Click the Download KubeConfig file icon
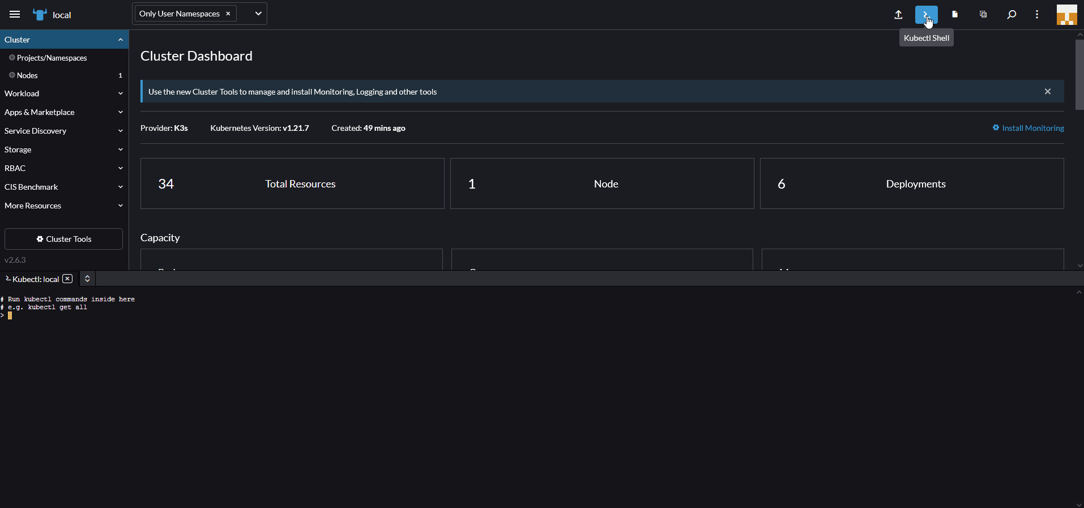1084x508 pixels. click(x=955, y=15)
